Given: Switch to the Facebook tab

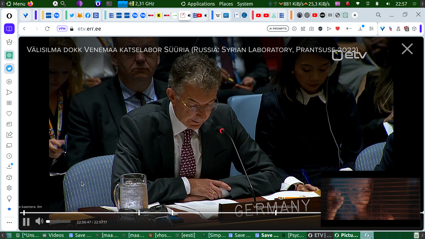Looking at the screenshot, I should (x=88, y=15).
